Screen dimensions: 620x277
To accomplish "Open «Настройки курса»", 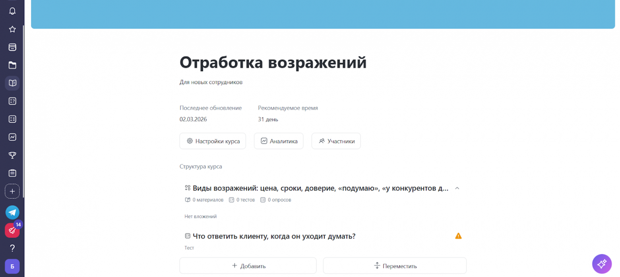I will pos(213,141).
